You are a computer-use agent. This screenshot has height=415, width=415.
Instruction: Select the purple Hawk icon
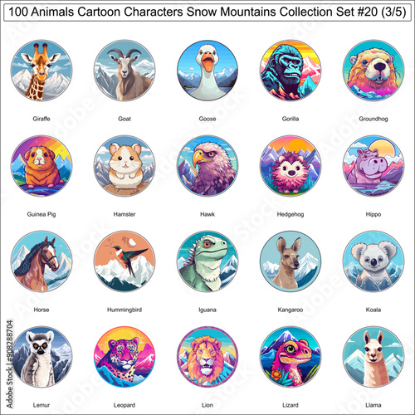coord(207,166)
